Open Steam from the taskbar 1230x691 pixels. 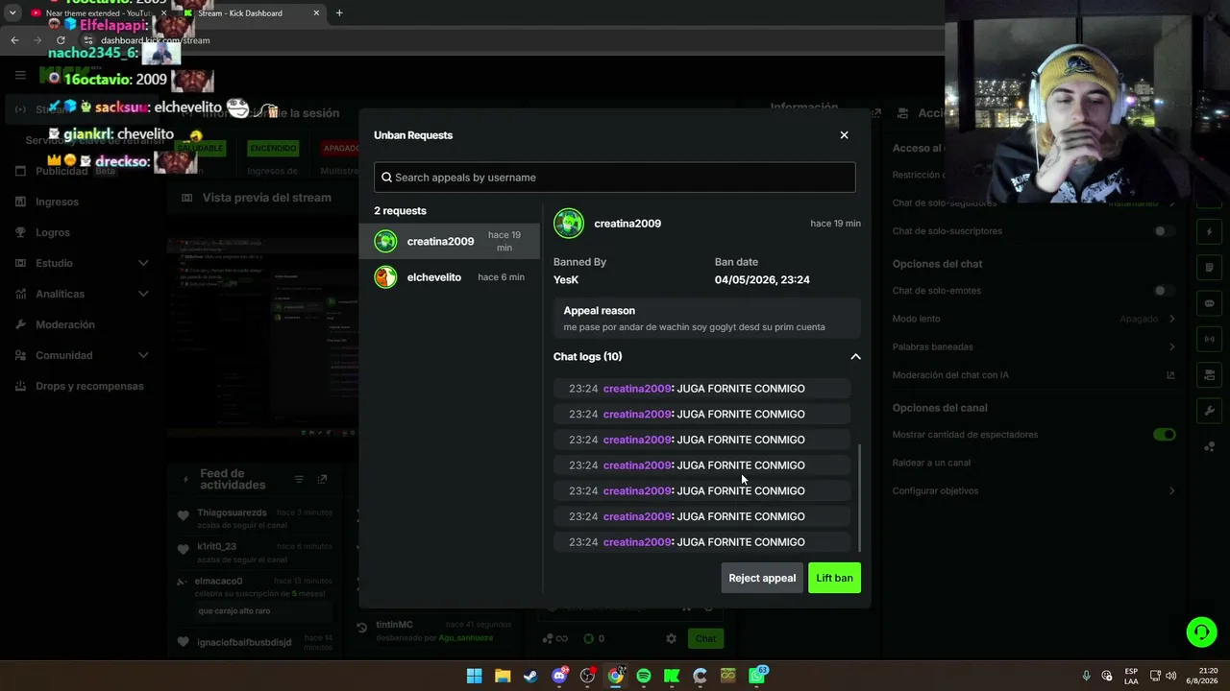tap(530, 676)
